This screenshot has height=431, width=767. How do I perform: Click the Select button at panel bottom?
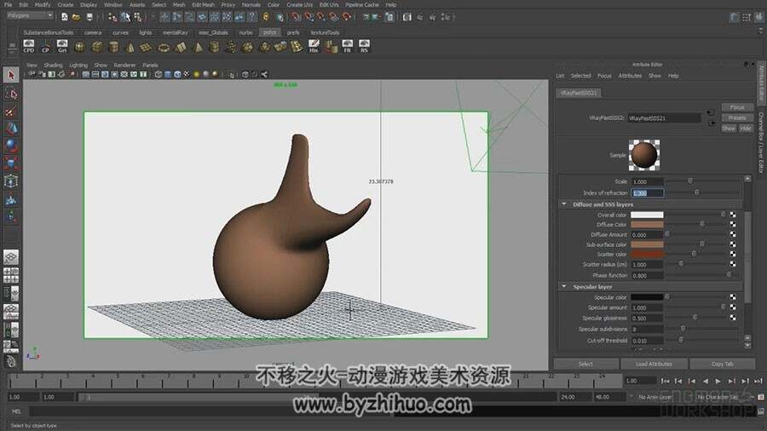585,364
